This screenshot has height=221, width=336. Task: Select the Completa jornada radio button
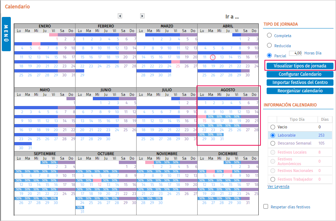pyautogui.click(x=269, y=35)
